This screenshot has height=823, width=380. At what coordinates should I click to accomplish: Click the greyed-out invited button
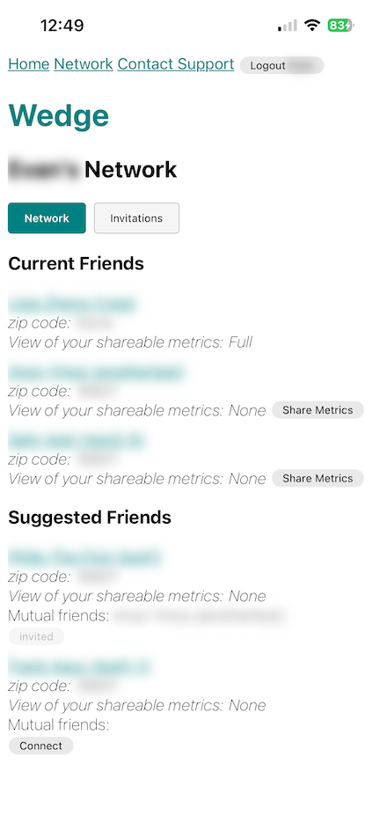(x=36, y=636)
